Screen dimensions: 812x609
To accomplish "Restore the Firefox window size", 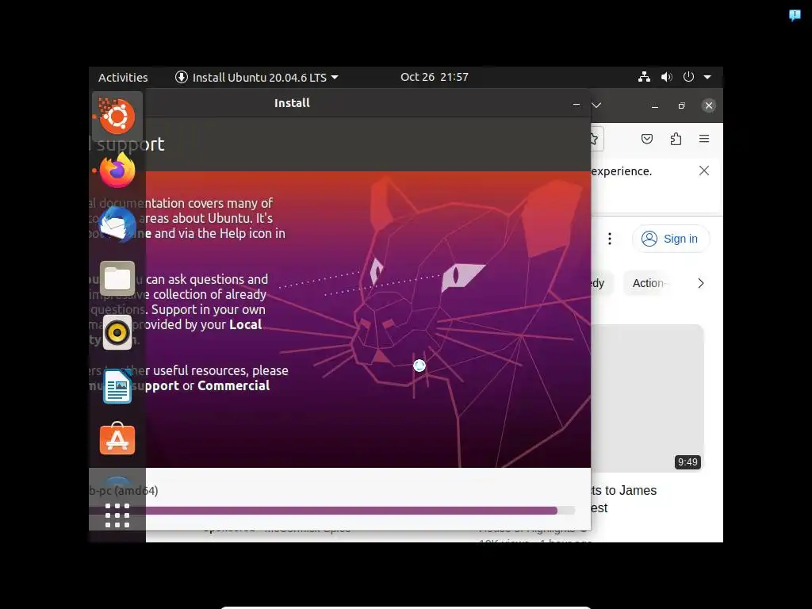I will pos(681,105).
